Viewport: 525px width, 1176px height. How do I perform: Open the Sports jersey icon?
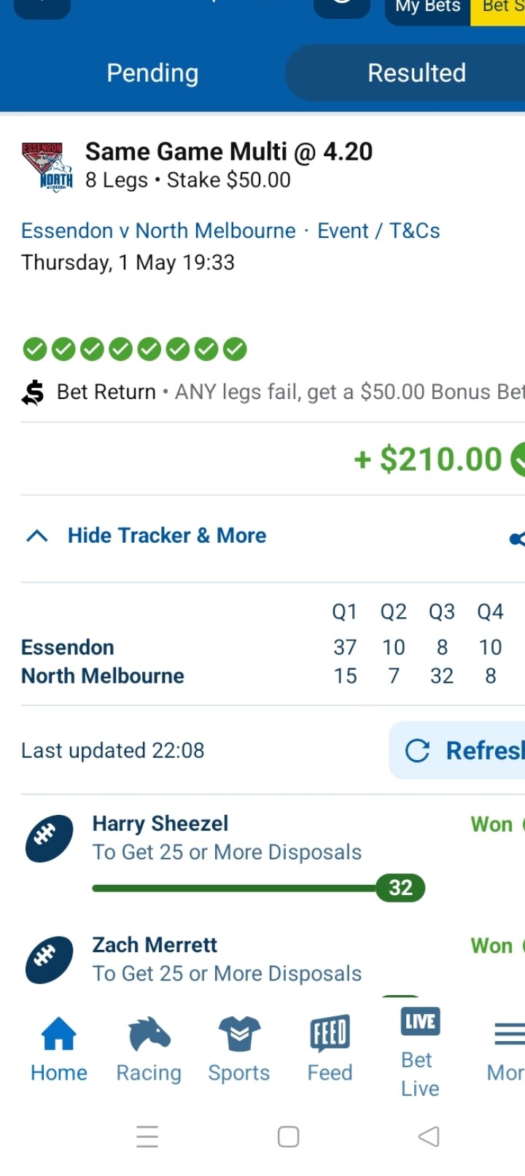(239, 1034)
